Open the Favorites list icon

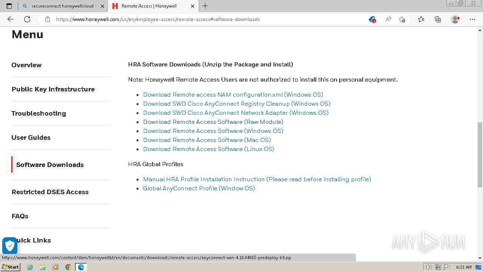[421, 19]
